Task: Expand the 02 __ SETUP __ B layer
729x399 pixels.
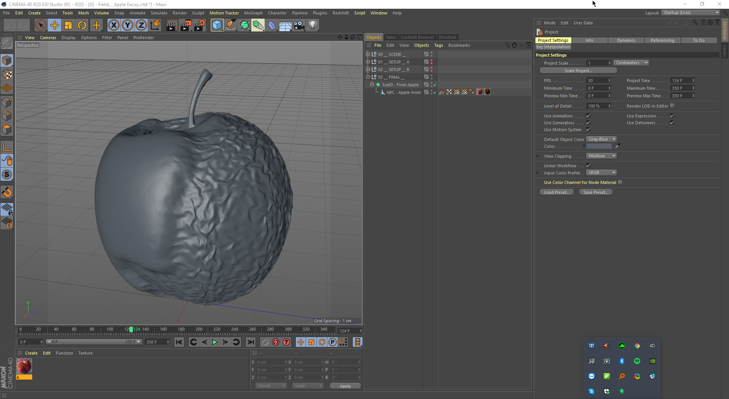Action: 368,70
